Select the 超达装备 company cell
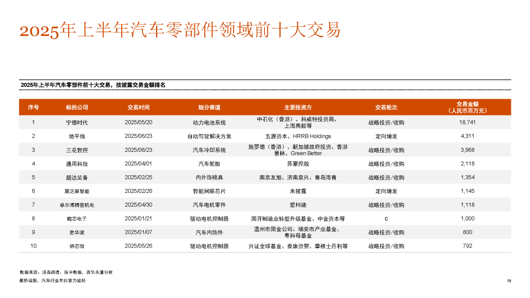The width and height of the screenshot is (530, 298). pyautogui.click(x=77, y=178)
